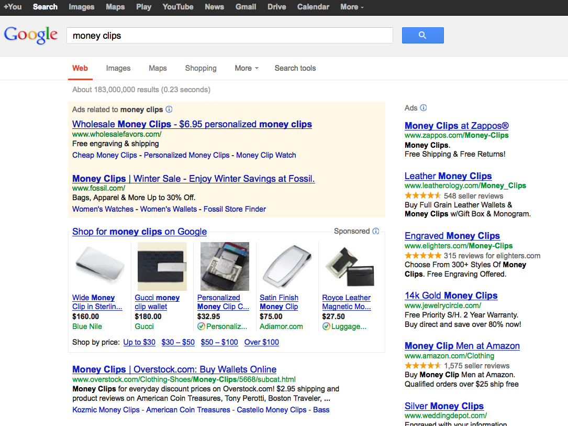Open Women's Watches sitelink
The width and height of the screenshot is (568, 426).
click(x=103, y=209)
